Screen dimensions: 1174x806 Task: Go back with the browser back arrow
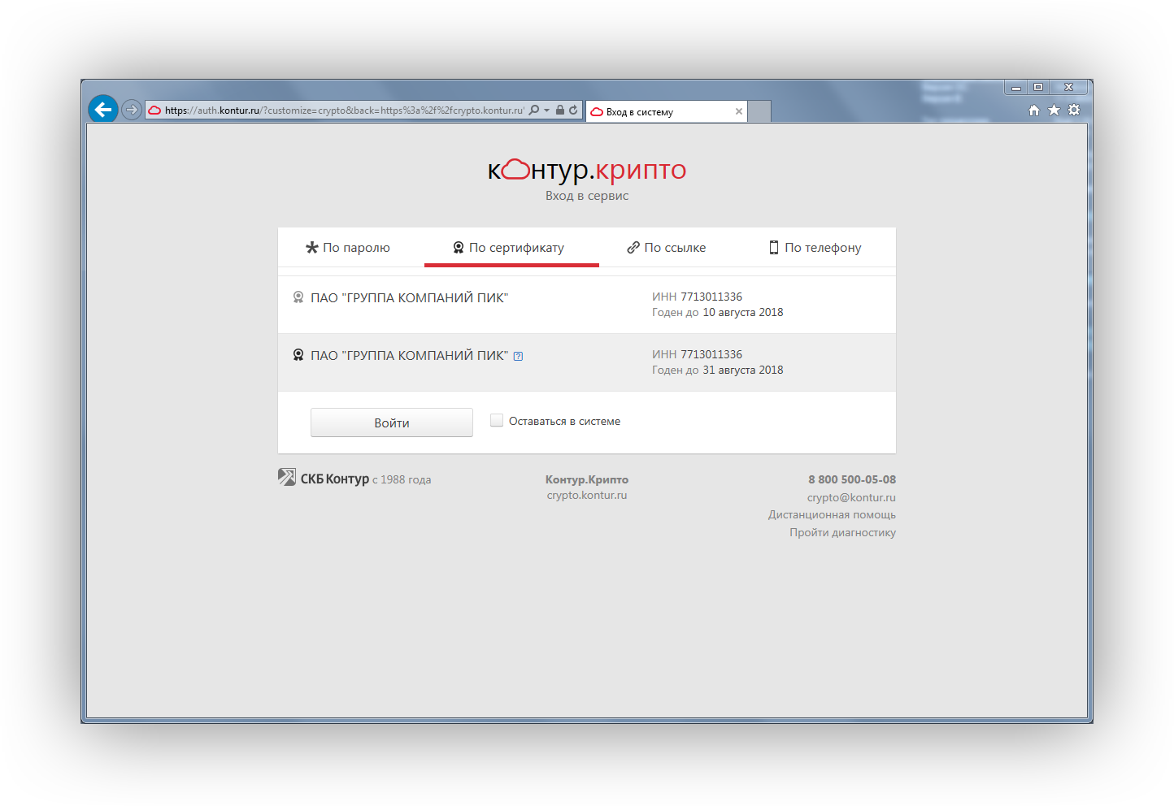click(x=103, y=109)
